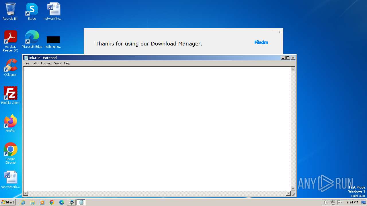
Task: Open Internet Explorer from the taskbar
Action: coord(23,202)
